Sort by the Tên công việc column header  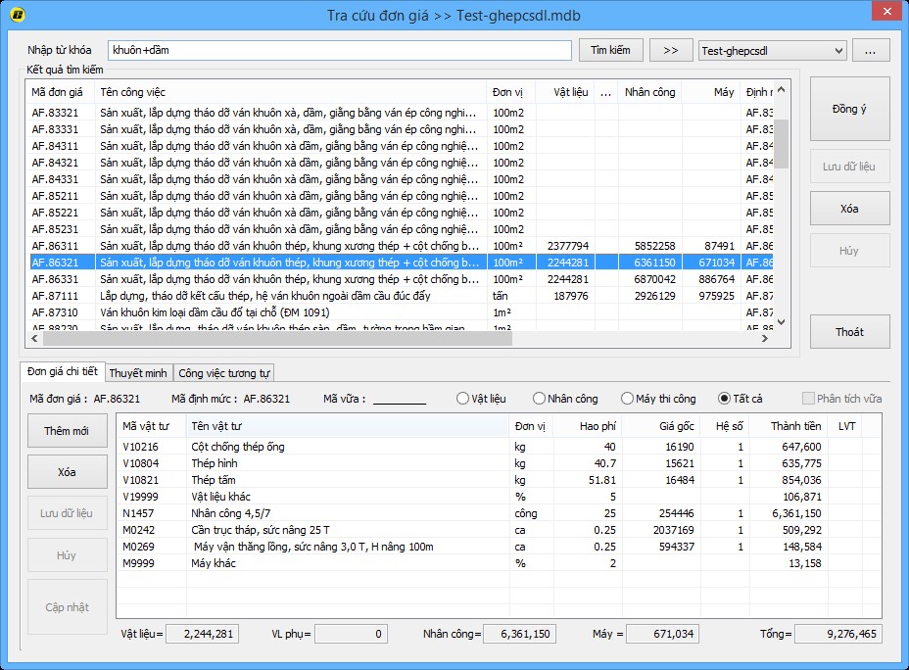pyautogui.click(x=290, y=92)
